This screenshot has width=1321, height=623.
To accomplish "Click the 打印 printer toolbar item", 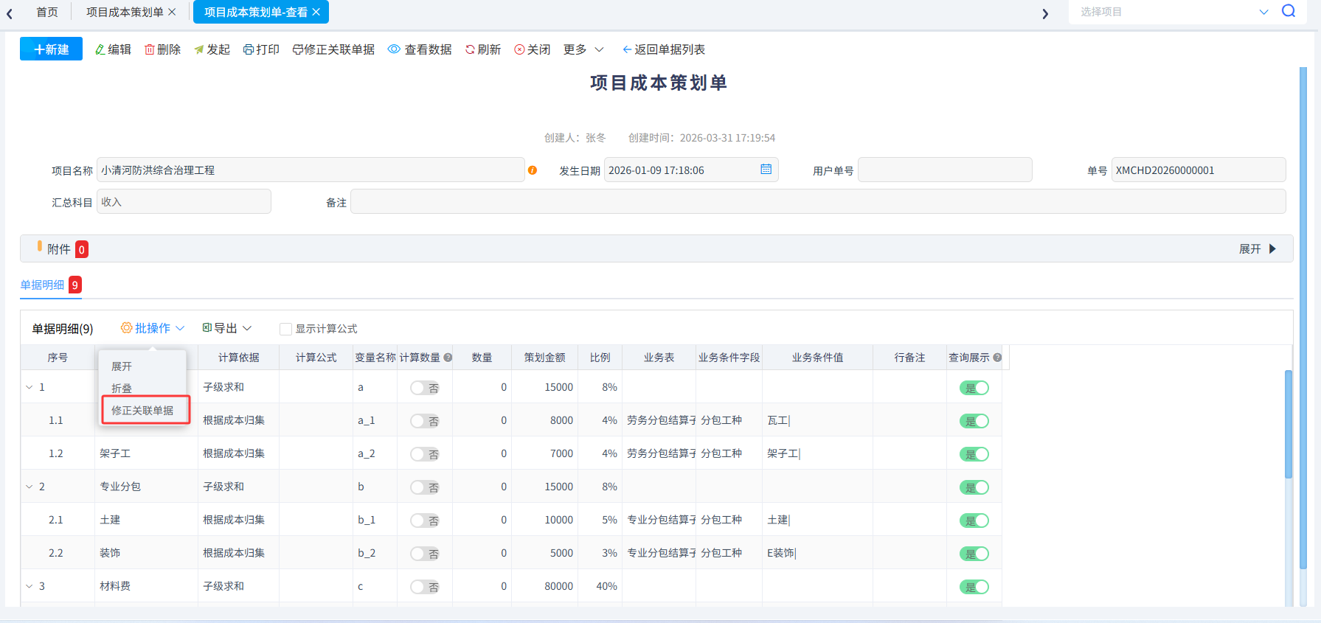I will (261, 49).
